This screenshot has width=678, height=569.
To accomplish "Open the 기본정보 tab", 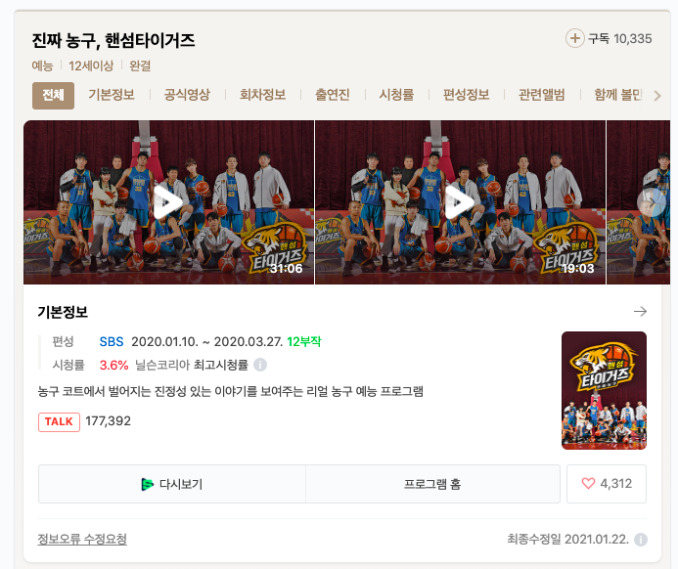I will (x=112, y=95).
